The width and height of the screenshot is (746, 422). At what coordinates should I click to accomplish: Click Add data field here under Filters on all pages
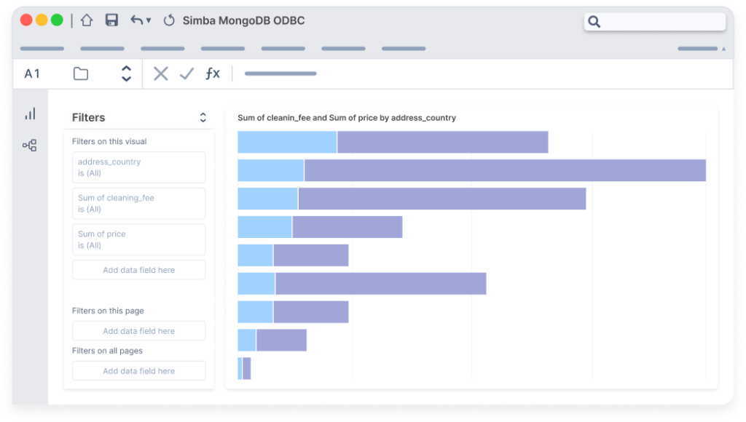coord(138,370)
